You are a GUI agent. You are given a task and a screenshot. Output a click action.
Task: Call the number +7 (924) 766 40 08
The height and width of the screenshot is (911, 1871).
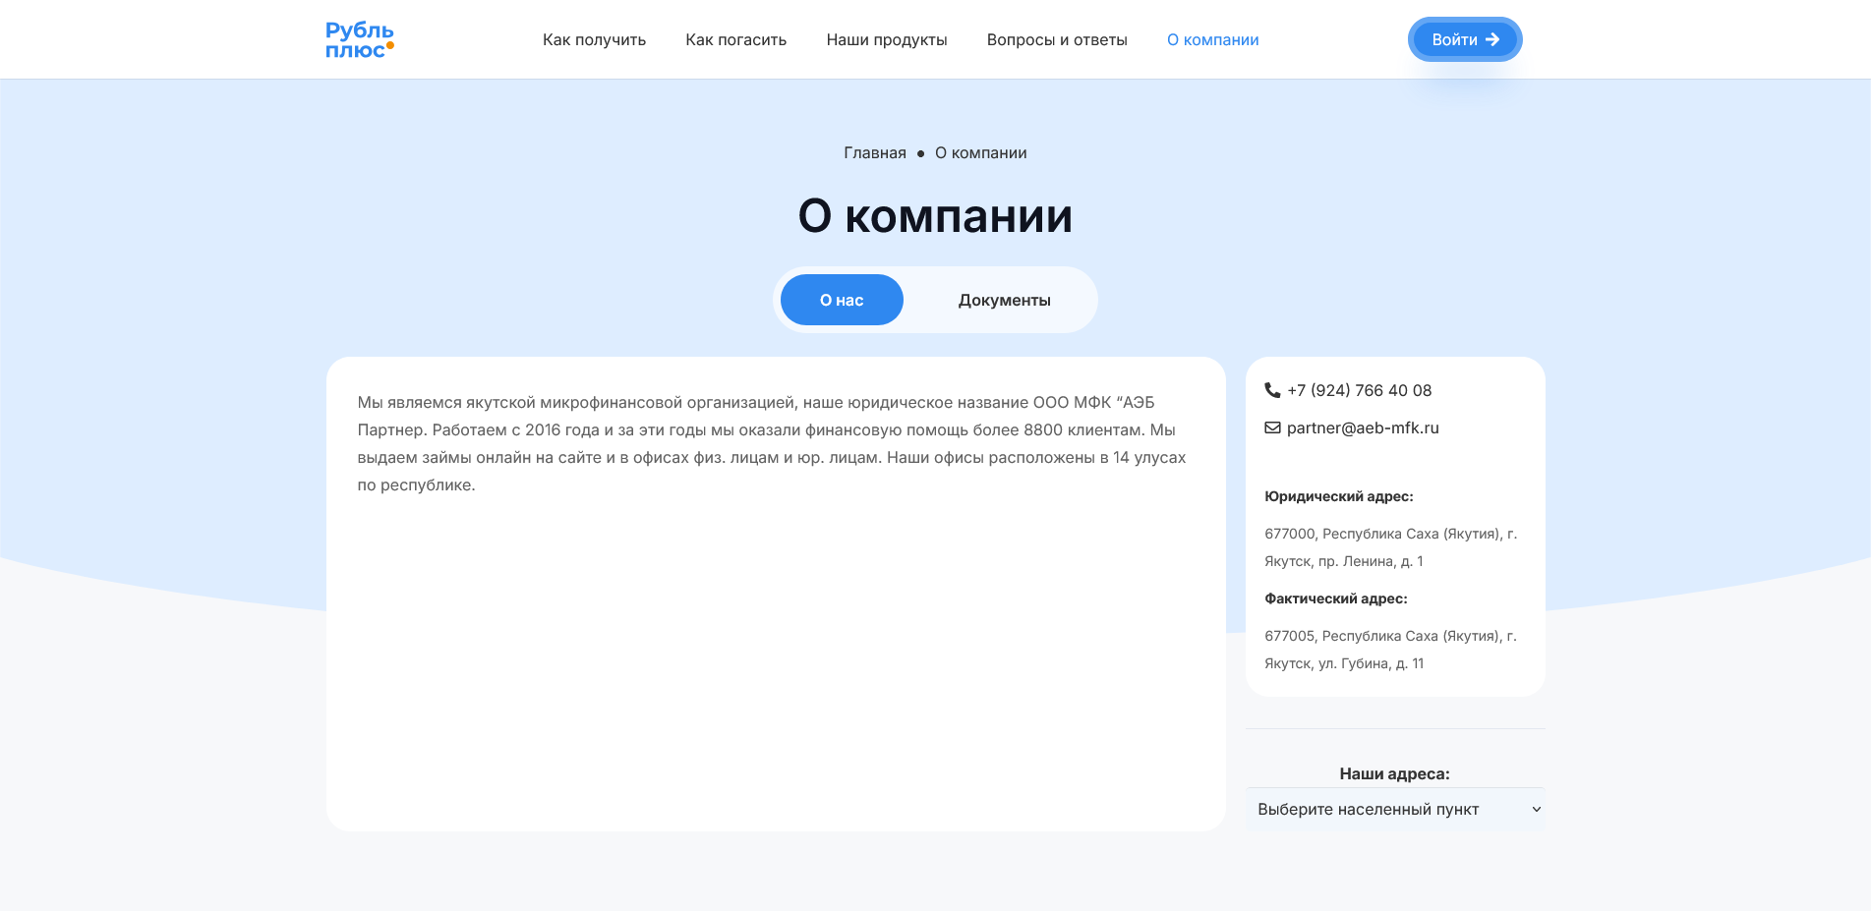[x=1359, y=390]
